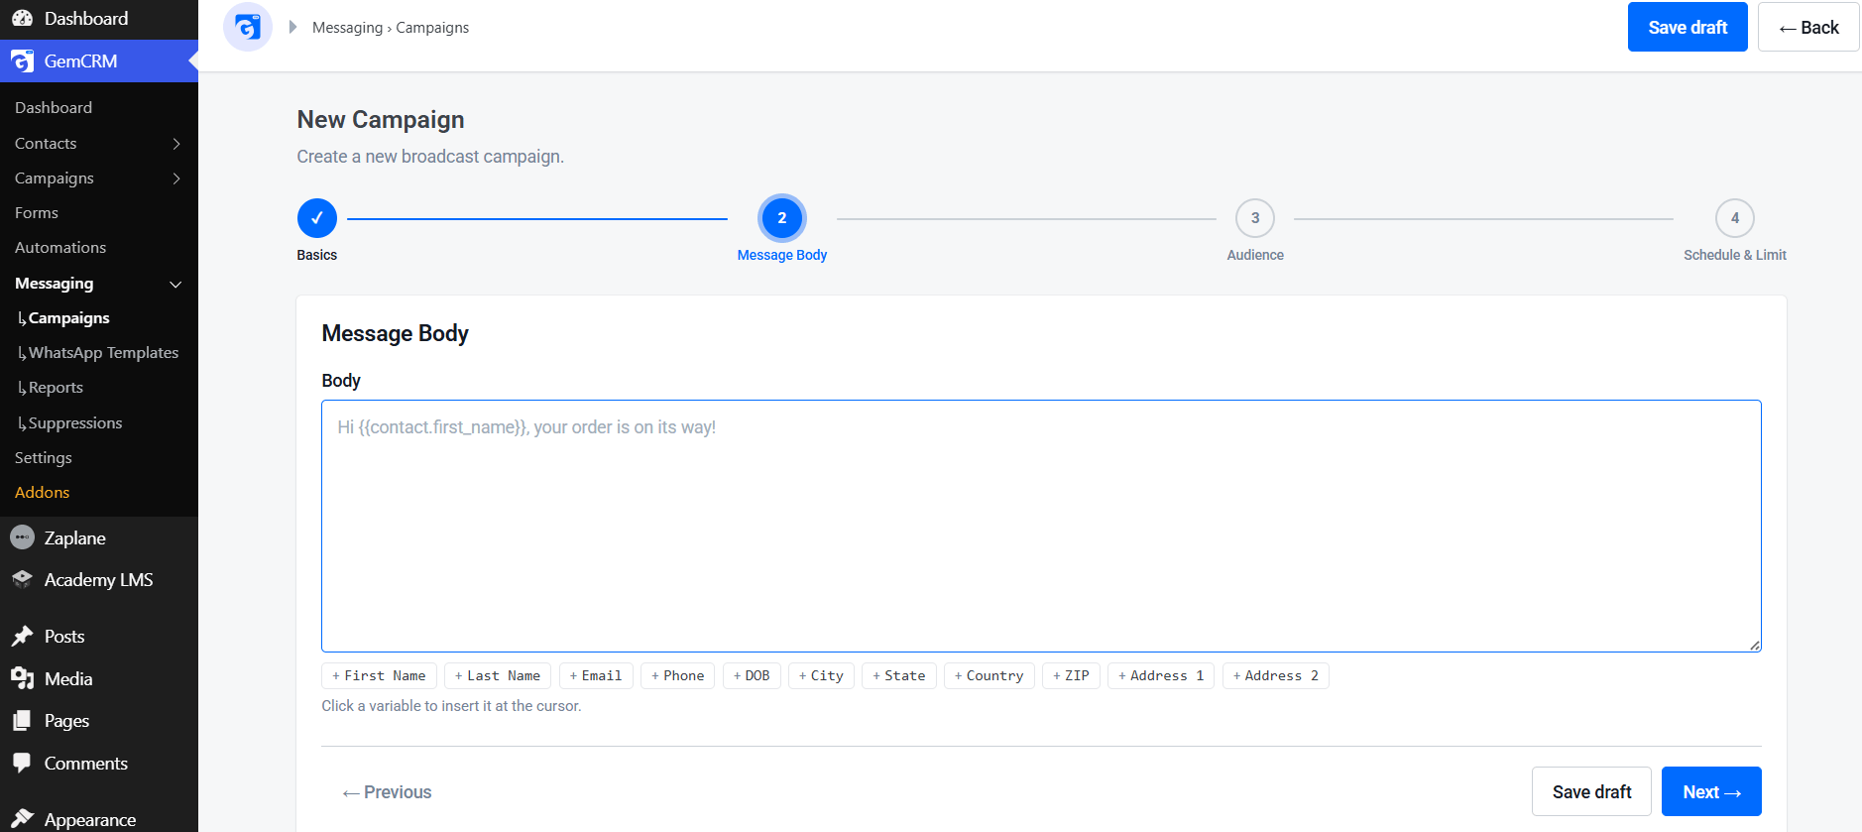The image size is (1862, 832).
Task: Click the GemCRM sidebar menu icon
Action: pyautogui.click(x=22, y=61)
